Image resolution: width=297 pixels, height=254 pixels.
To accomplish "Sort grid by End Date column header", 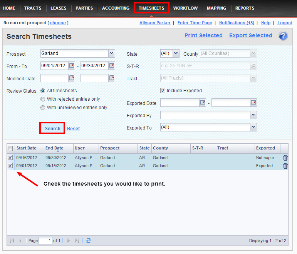I will (54, 148).
